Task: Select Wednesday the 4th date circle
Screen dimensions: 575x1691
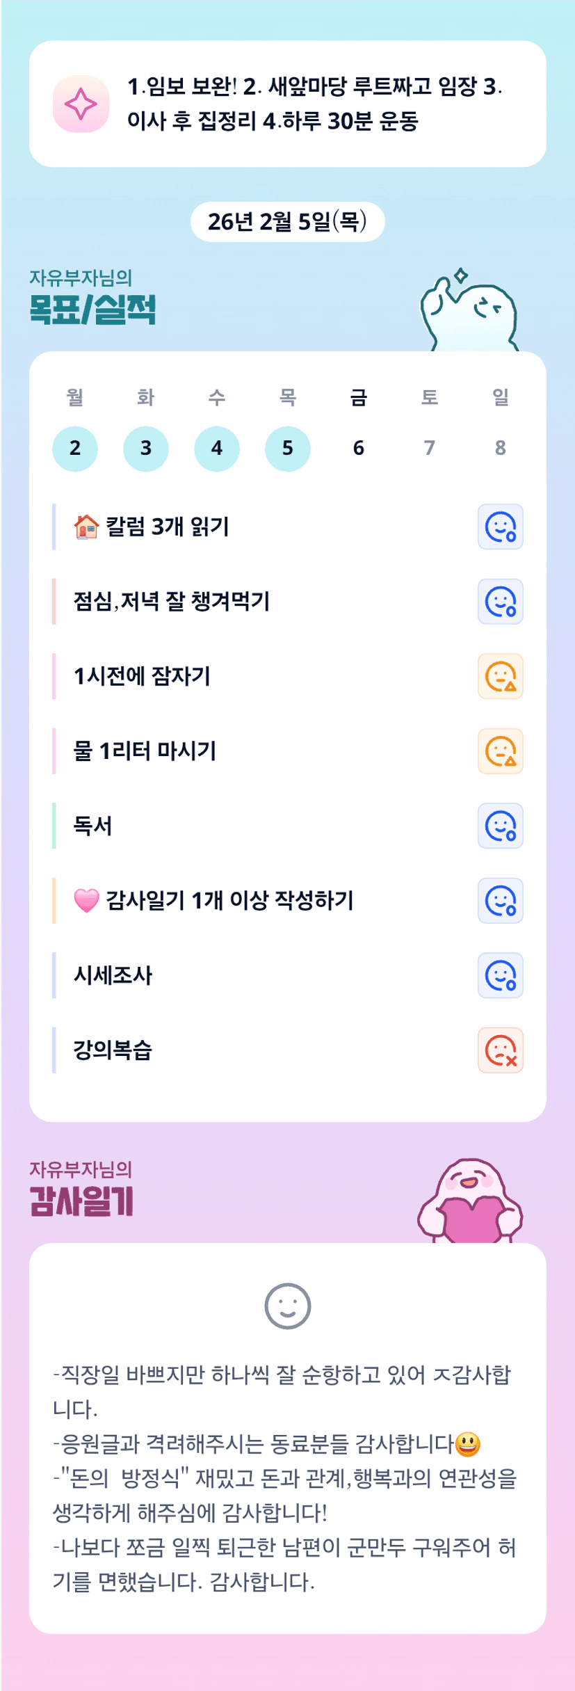Action: 217,449
